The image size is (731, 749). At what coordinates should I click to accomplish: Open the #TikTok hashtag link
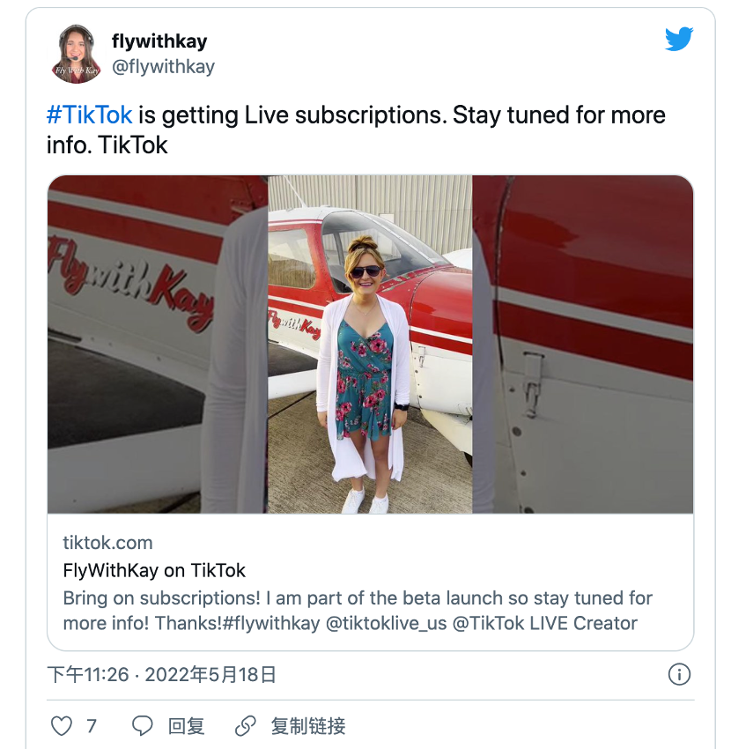pos(90,115)
